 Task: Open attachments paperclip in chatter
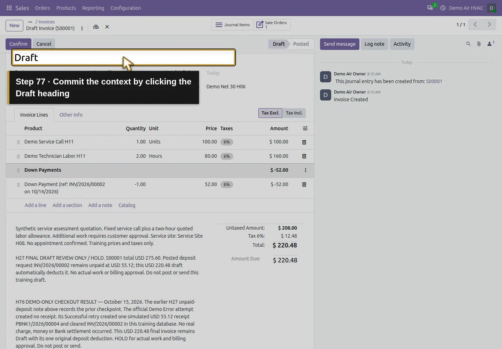click(479, 44)
